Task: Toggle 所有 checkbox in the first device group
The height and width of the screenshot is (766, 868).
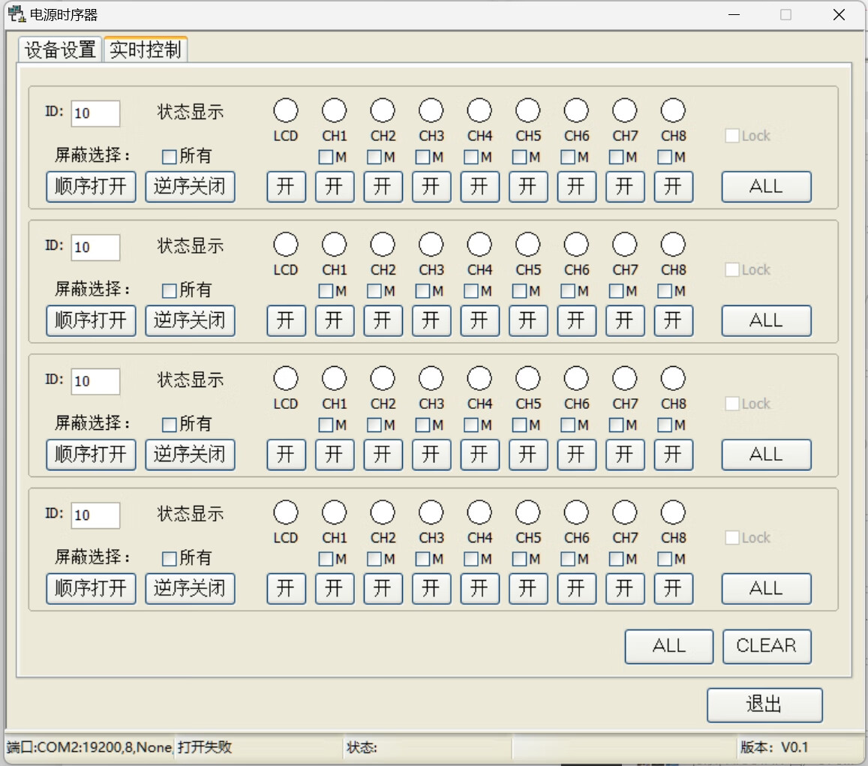Action: click(x=170, y=157)
